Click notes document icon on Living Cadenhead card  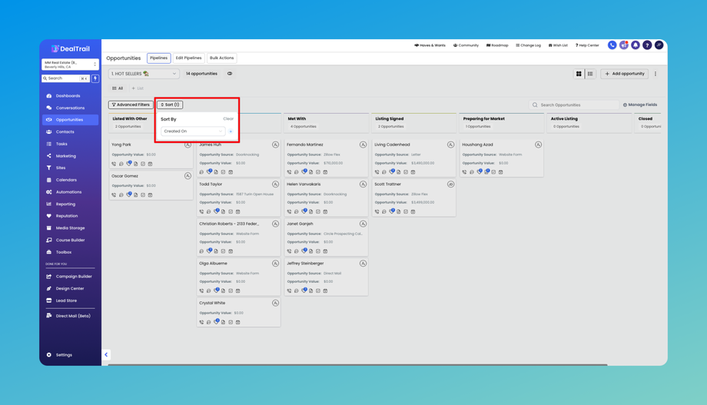399,172
